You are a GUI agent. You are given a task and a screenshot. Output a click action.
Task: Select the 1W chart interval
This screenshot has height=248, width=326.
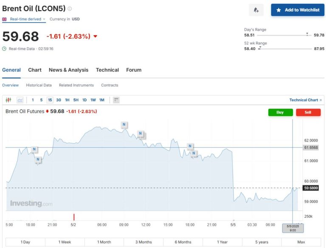click(93, 100)
